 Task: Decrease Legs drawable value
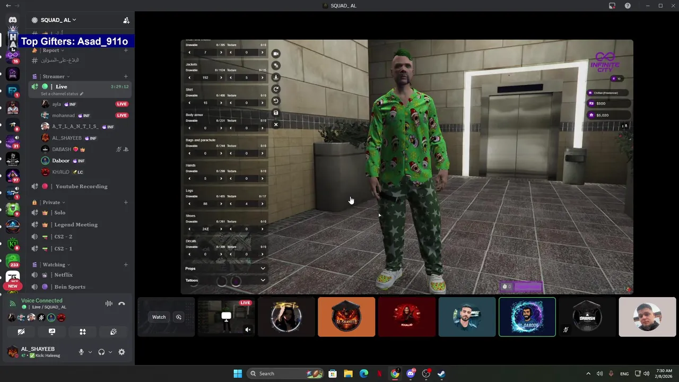point(189,204)
